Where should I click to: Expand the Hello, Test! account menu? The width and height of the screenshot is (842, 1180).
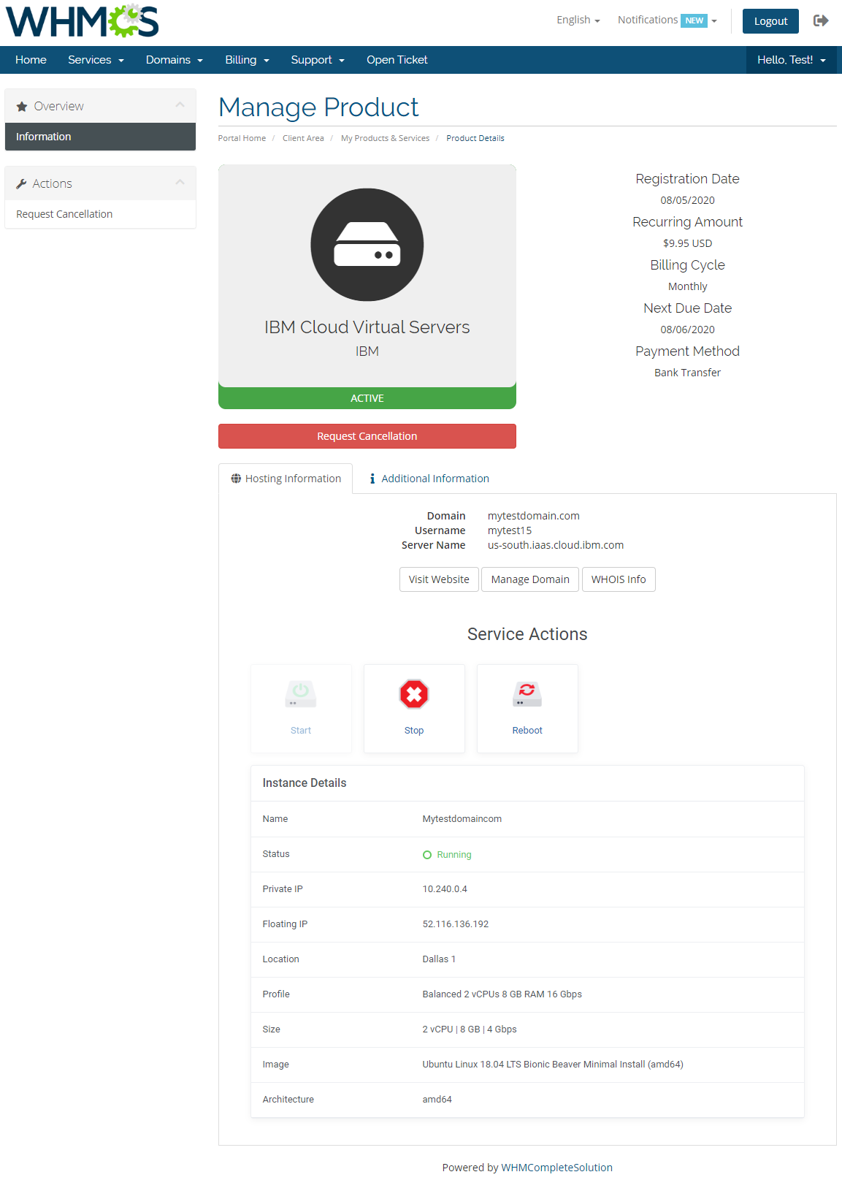pos(791,60)
